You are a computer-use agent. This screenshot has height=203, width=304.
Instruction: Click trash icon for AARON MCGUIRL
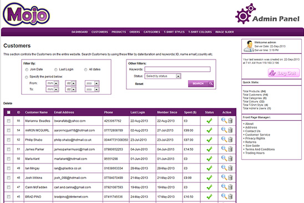coord(230,130)
